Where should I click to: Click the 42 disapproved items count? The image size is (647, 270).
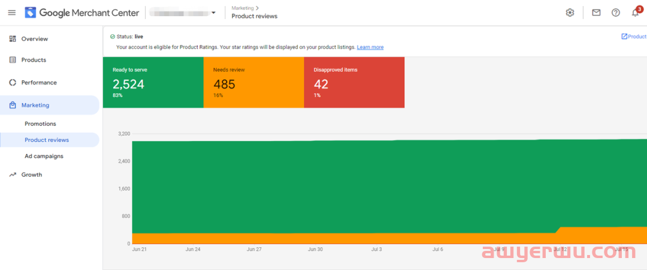pos(321,84)
